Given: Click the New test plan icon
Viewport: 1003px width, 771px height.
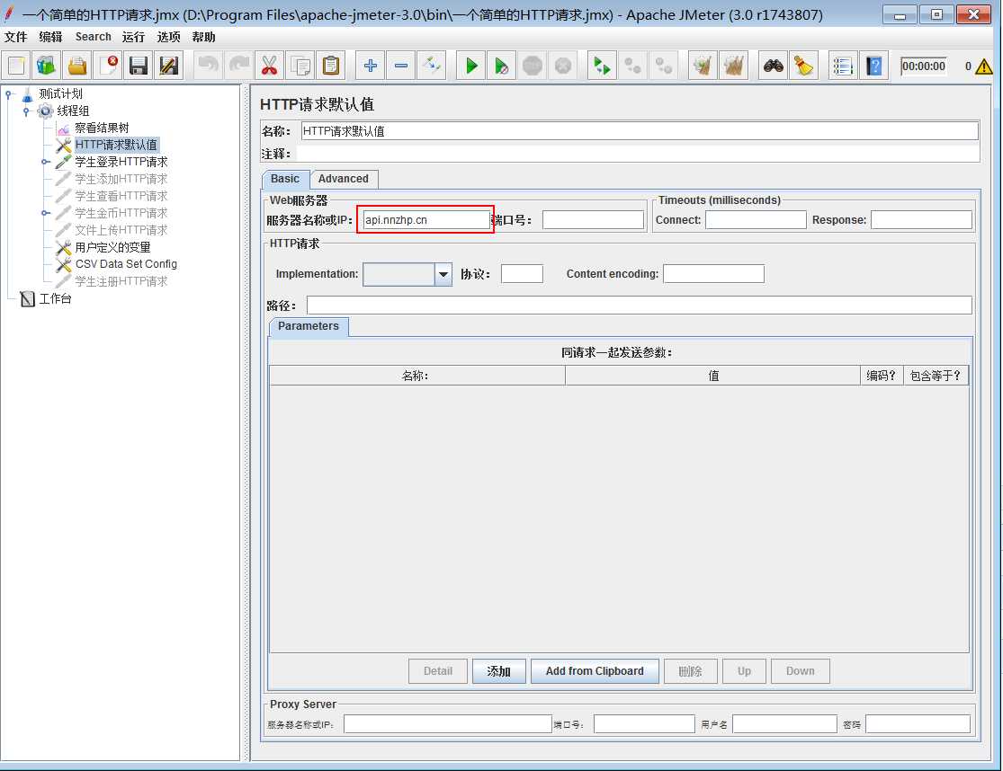Looking at the screenshot, I should coord(16,66).
